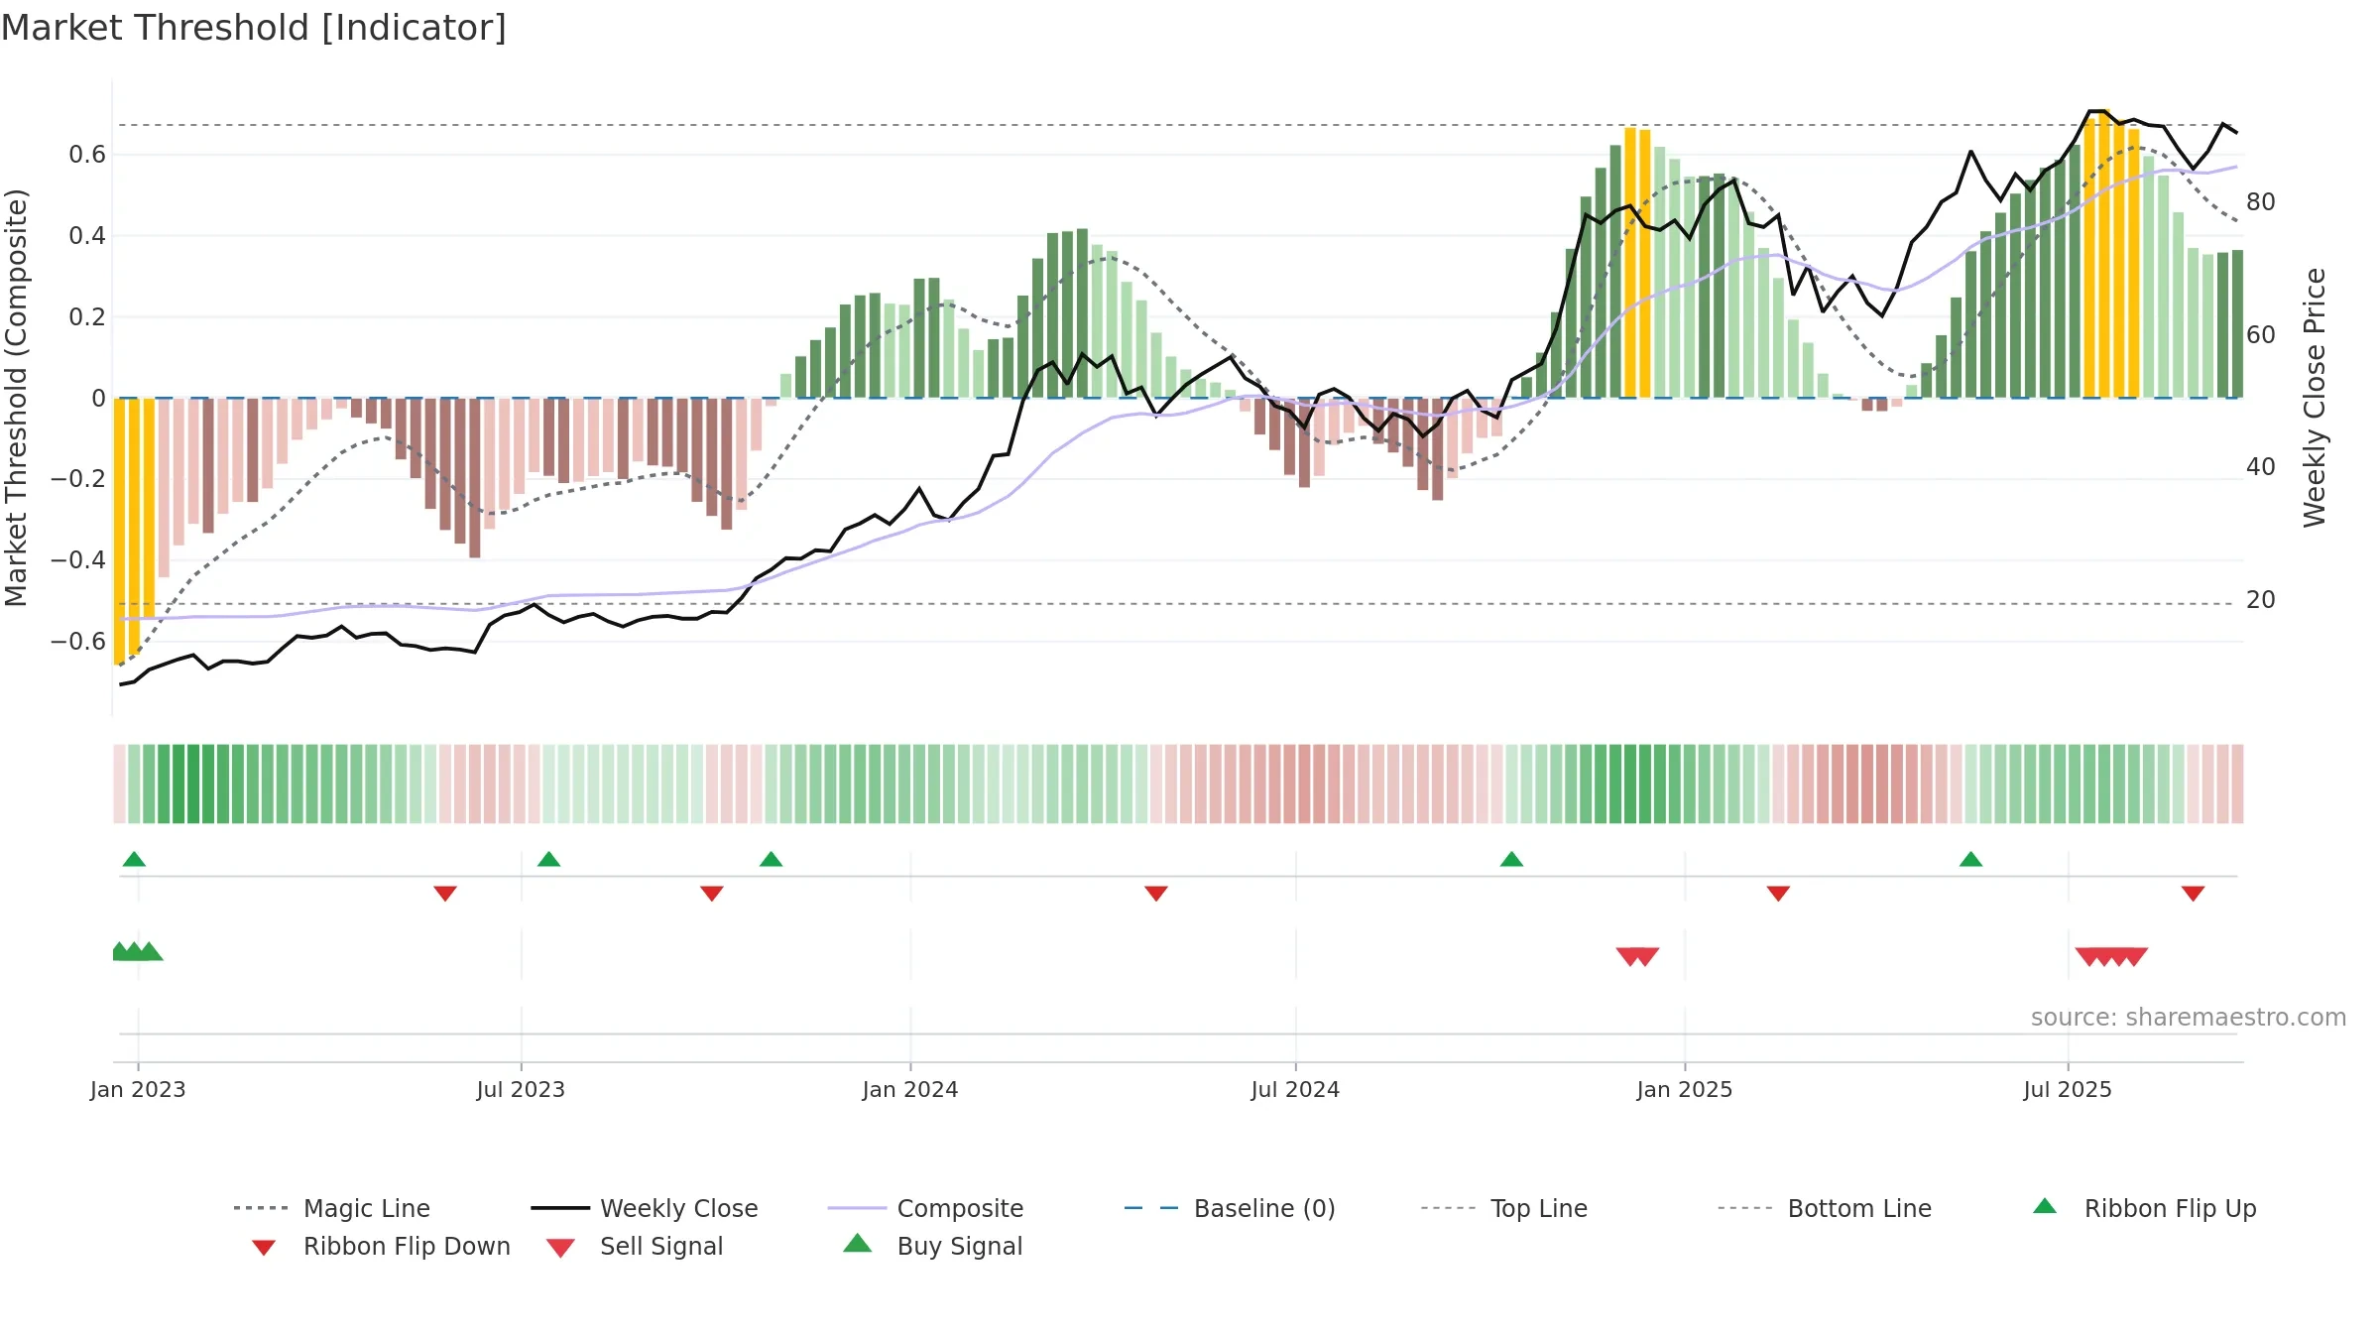Image resolution: width=2380 pixels, height=1339 pixels.
Task: Click the Ribbon Flip Down marker after Jan 2025
Action: tap(1778, 894)
